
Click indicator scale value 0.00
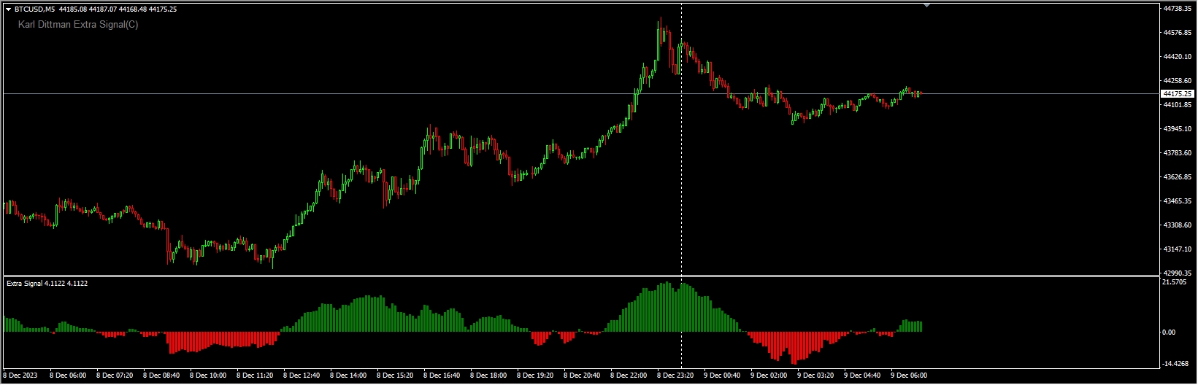coord(1169,332)
